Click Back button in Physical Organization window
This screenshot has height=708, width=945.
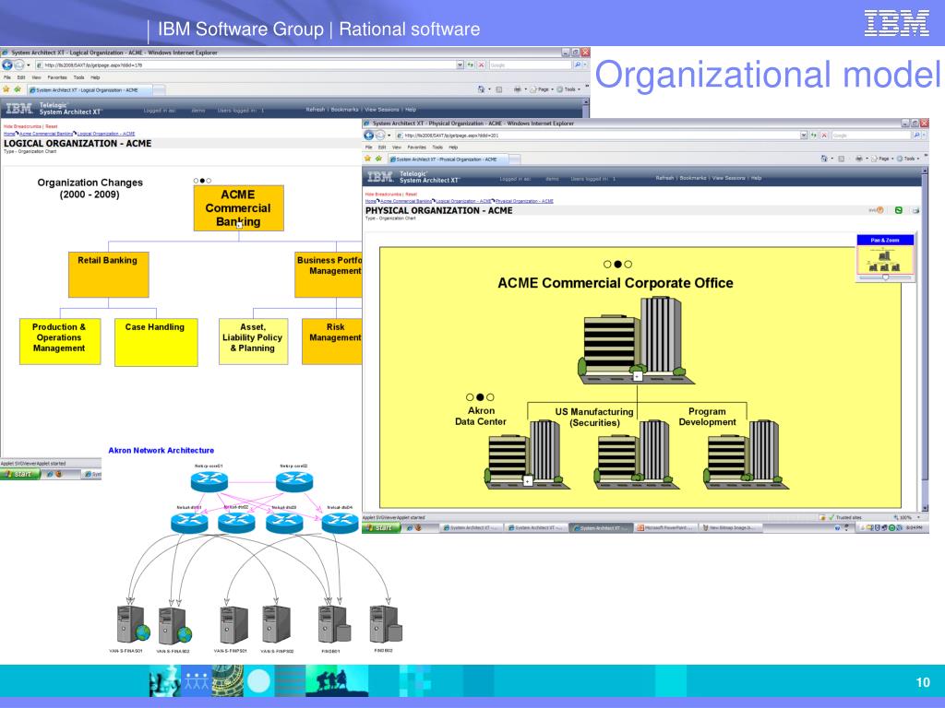click(x=369, y=136)
